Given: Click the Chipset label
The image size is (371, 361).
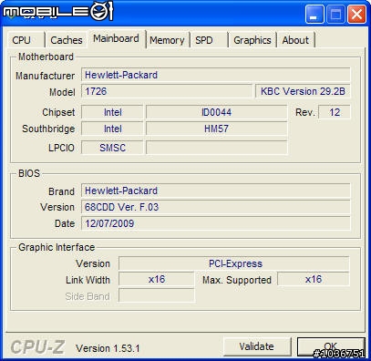Looking at the screenshot, I should [58, 112].
